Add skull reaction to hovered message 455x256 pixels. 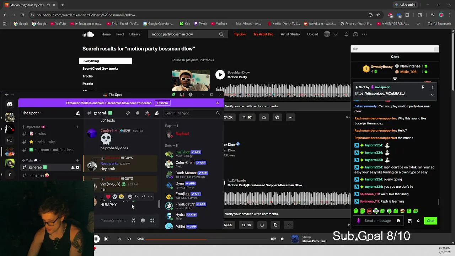[115, 197]
